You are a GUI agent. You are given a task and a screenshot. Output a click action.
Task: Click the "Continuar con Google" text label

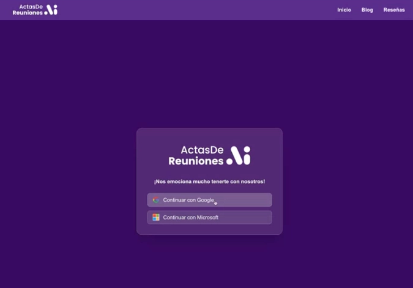[188, 200]
